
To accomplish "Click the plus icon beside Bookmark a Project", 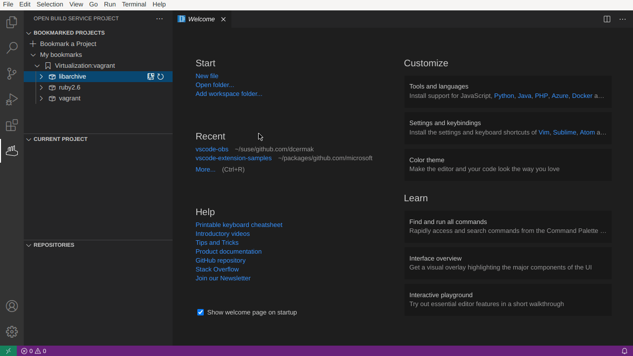I will click(x=33, y=44).
